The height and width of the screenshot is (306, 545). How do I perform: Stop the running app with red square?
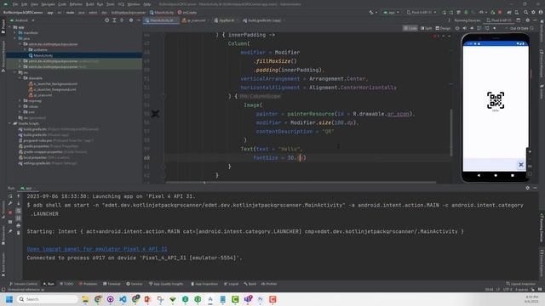[x=500, y=12]
